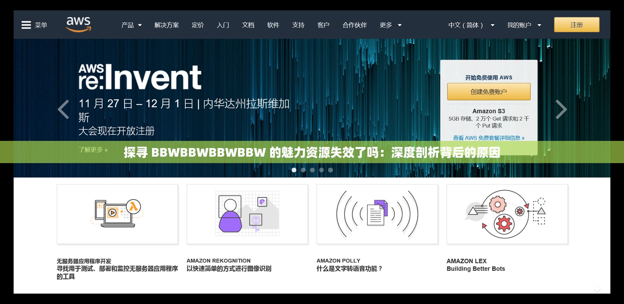Open the AMAZON LEX heading
624x304 pixels.
coord(467,261)
